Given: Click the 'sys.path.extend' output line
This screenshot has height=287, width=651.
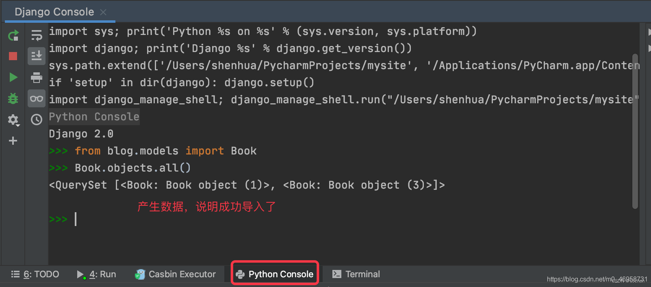Looking at the screenshot, I should click(344, 65).
